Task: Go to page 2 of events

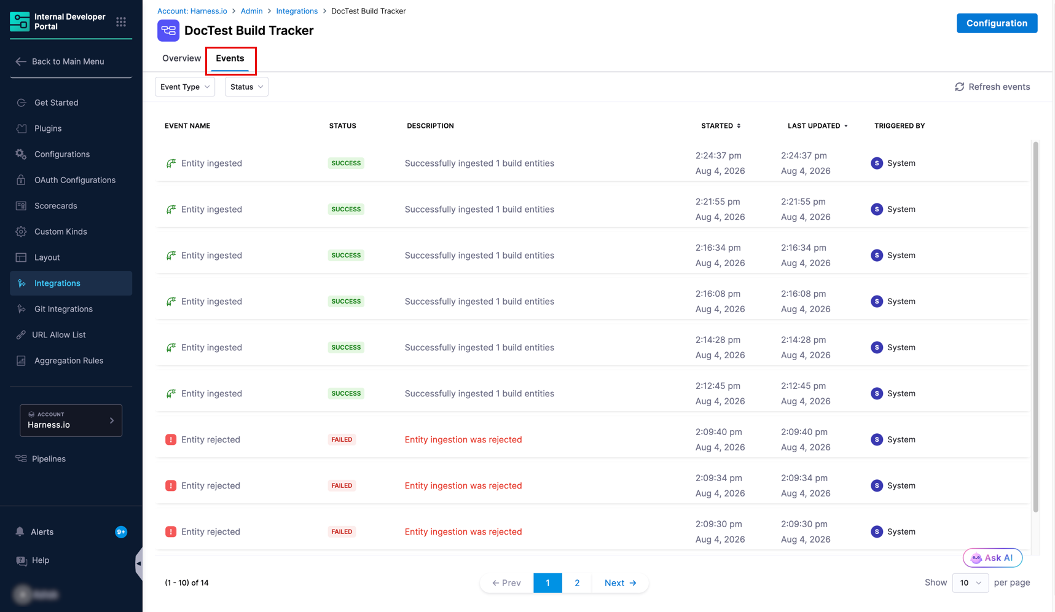Action: 577,583
